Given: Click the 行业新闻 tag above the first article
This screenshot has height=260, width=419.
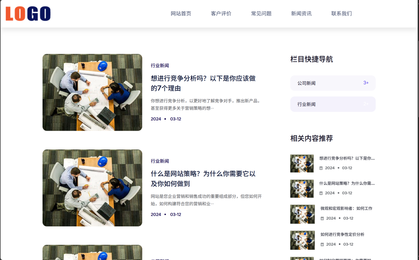Looking at the screenshot, I should point(160,65).
